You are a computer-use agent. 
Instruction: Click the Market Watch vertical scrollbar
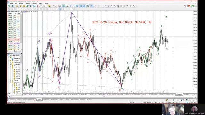click(x=21, y=31)
